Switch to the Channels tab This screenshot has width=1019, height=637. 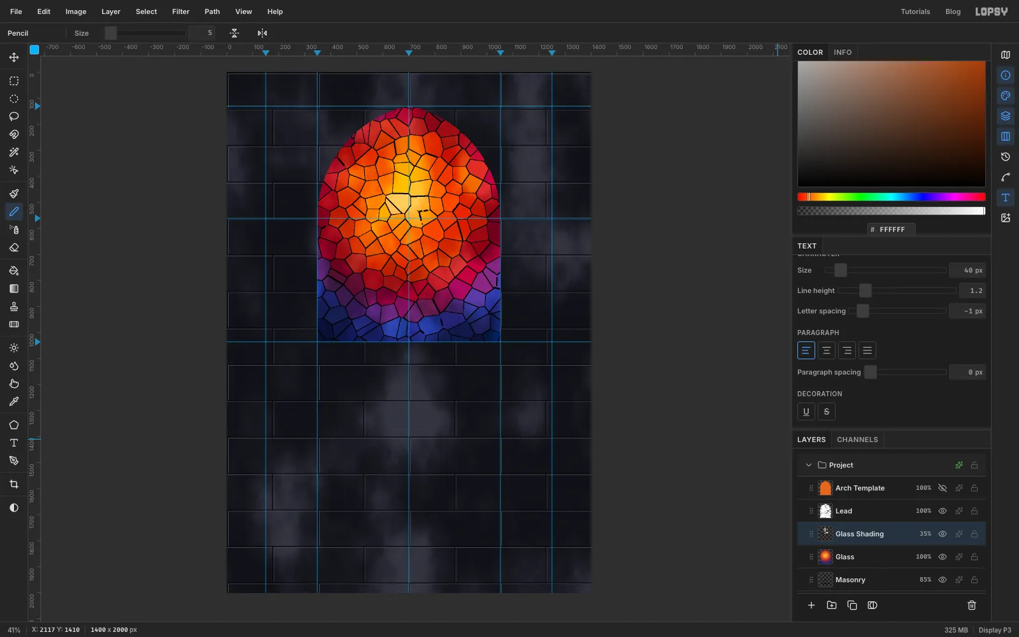click(x=857, y=440)
